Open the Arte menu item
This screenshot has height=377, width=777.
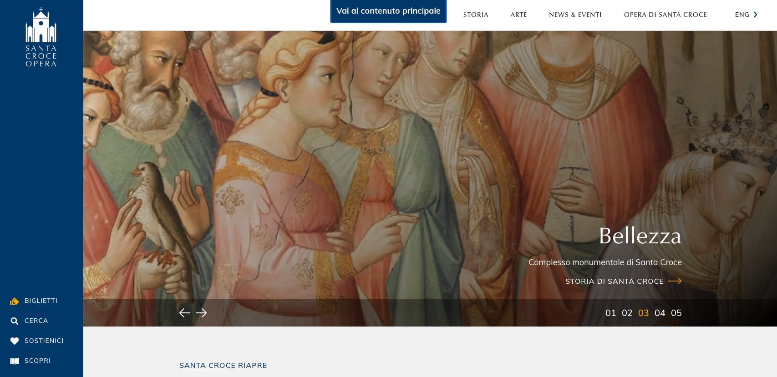(518, 15)
